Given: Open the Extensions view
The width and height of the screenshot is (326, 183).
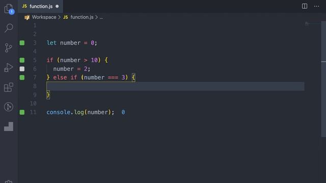Looking at the screenshot, I should click(9, 87).
